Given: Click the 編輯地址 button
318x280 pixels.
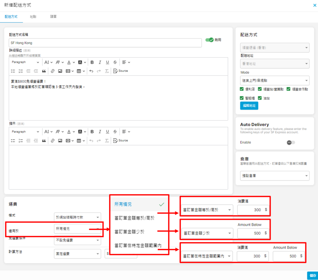Looking at the screenshot, I should coord(249,106).
